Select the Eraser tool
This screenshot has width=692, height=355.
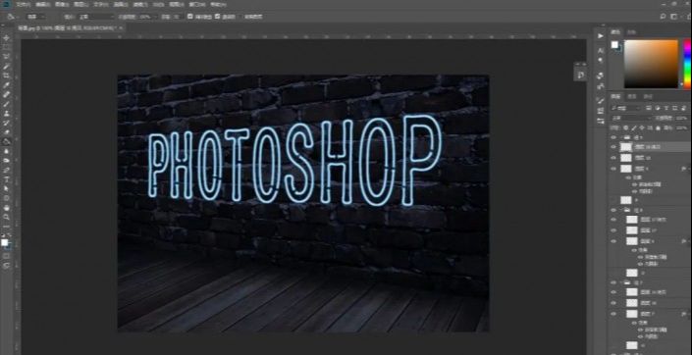(6, 131)
